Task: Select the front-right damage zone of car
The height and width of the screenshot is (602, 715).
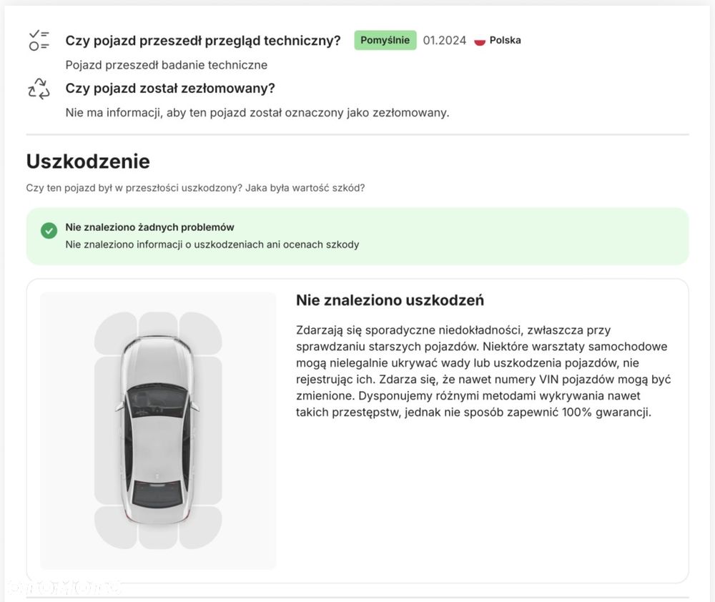Action: [x=201, y=332]
